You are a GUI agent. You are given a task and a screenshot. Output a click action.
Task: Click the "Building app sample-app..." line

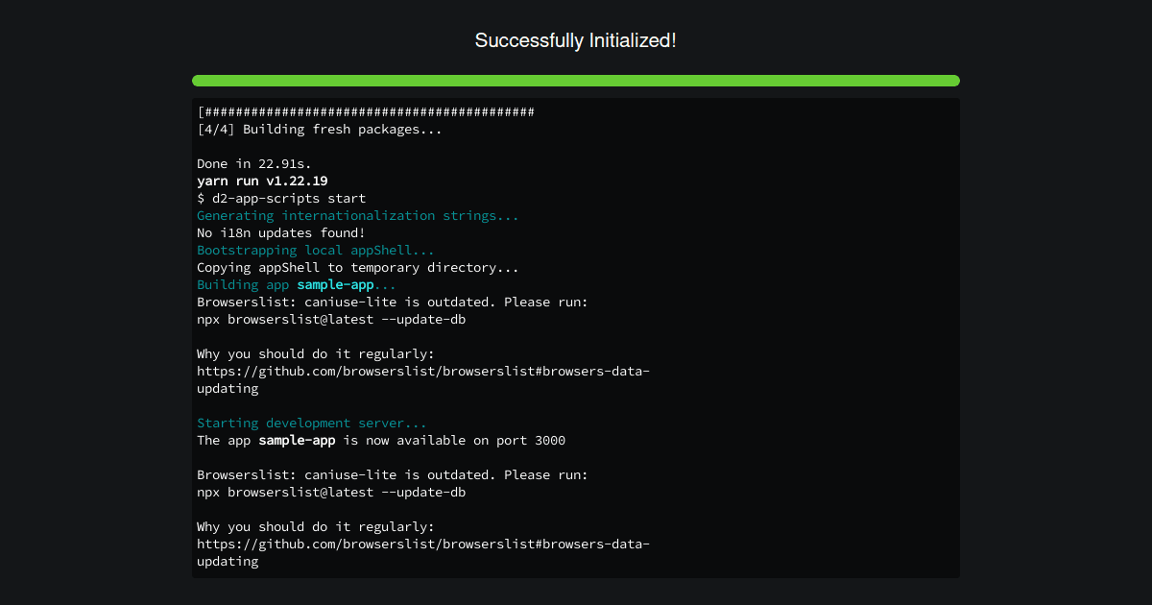coord(297,284)
